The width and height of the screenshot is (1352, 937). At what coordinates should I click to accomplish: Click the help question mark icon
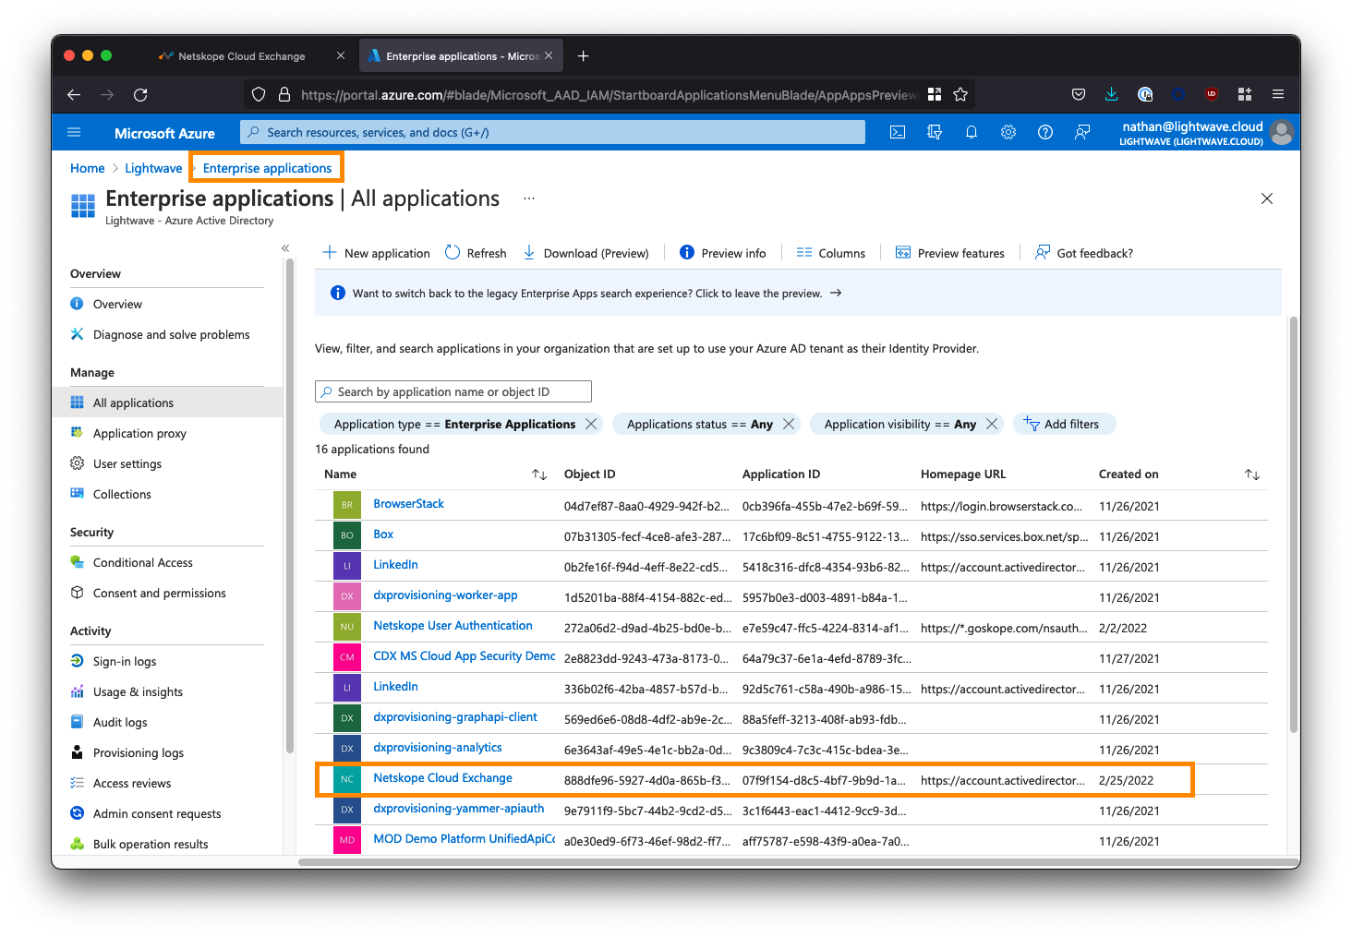point(1044,133)
